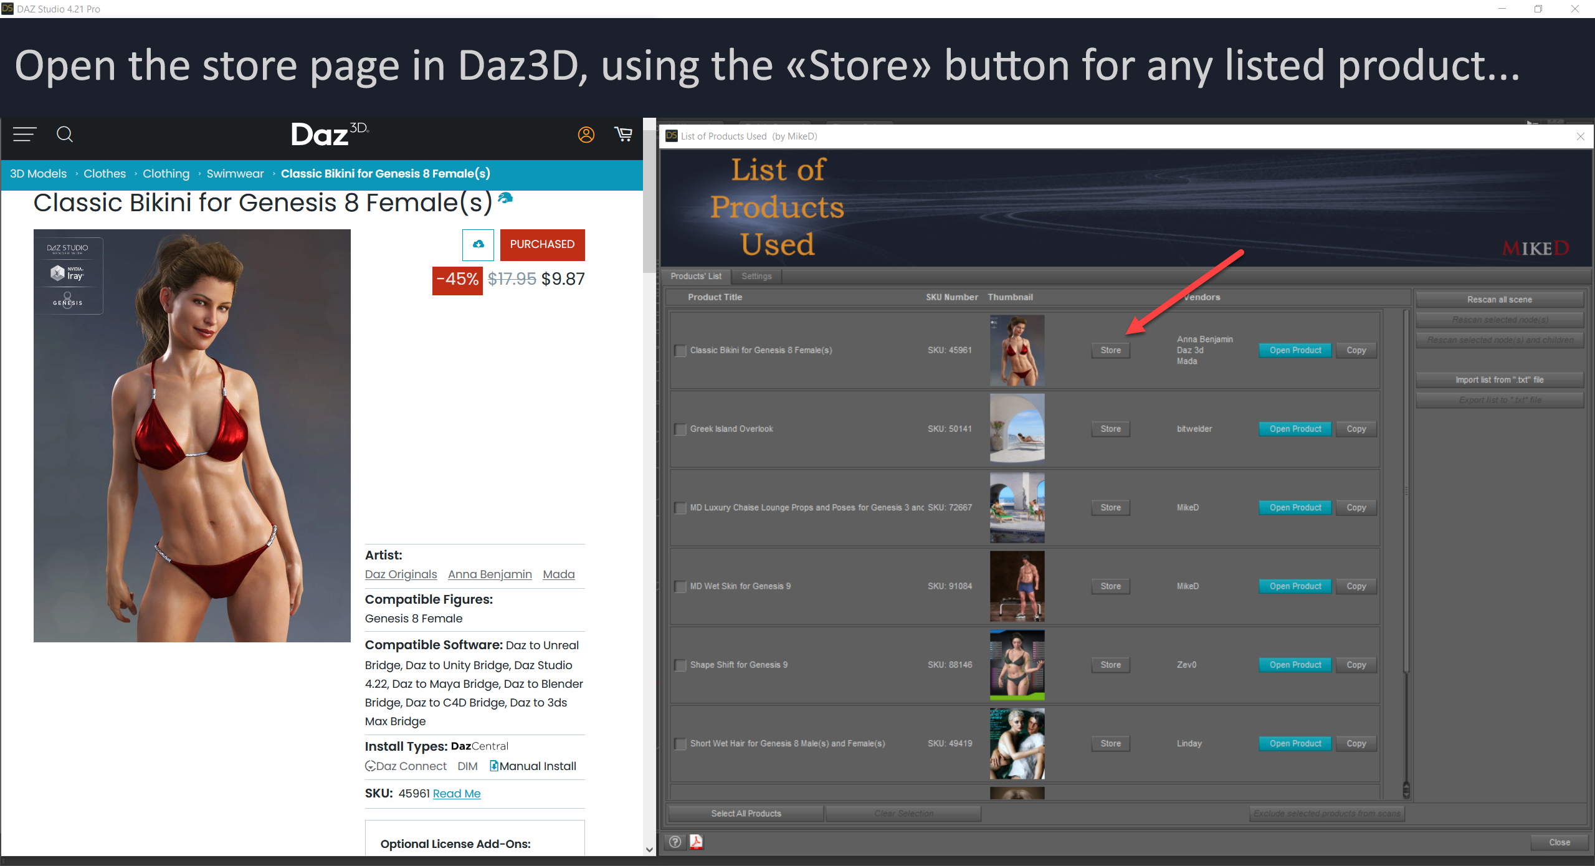Click the bitwelder vendor name
This screenshot has height=866, width=1595.
[1194, 429]
